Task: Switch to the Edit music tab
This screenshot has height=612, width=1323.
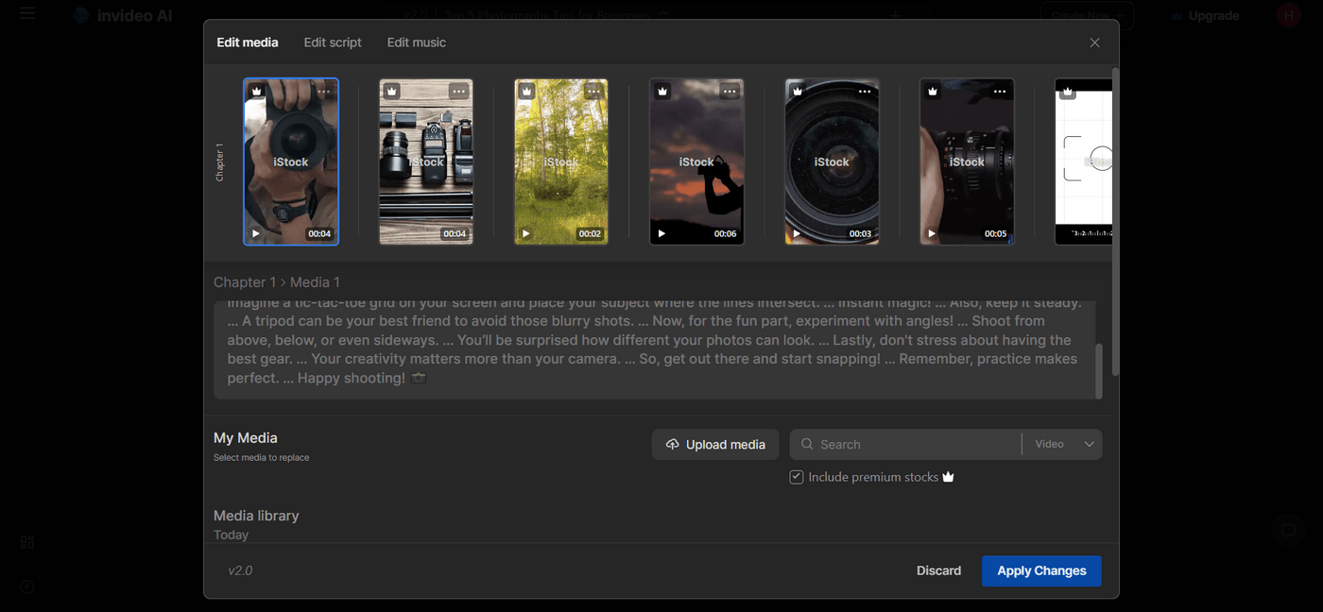Action: point(416,42)
